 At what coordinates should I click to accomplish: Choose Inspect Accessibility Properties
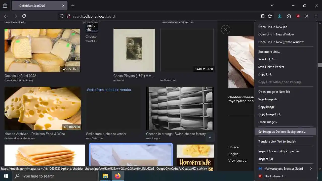point(286,151)
